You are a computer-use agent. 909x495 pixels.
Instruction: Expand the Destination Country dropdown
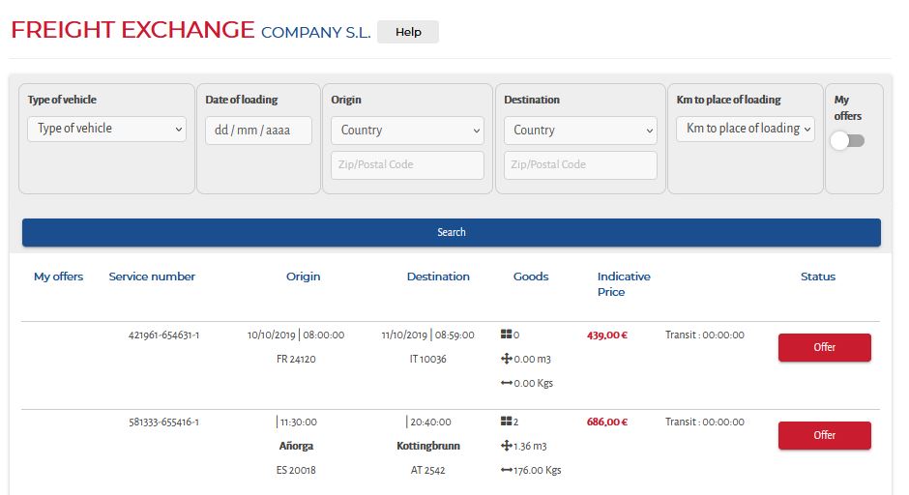pyautogui.click(x=580, y=131)
